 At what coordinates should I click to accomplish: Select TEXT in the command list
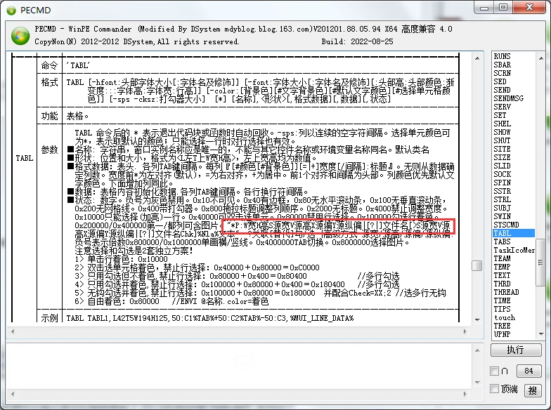click(x=502, y=275)
